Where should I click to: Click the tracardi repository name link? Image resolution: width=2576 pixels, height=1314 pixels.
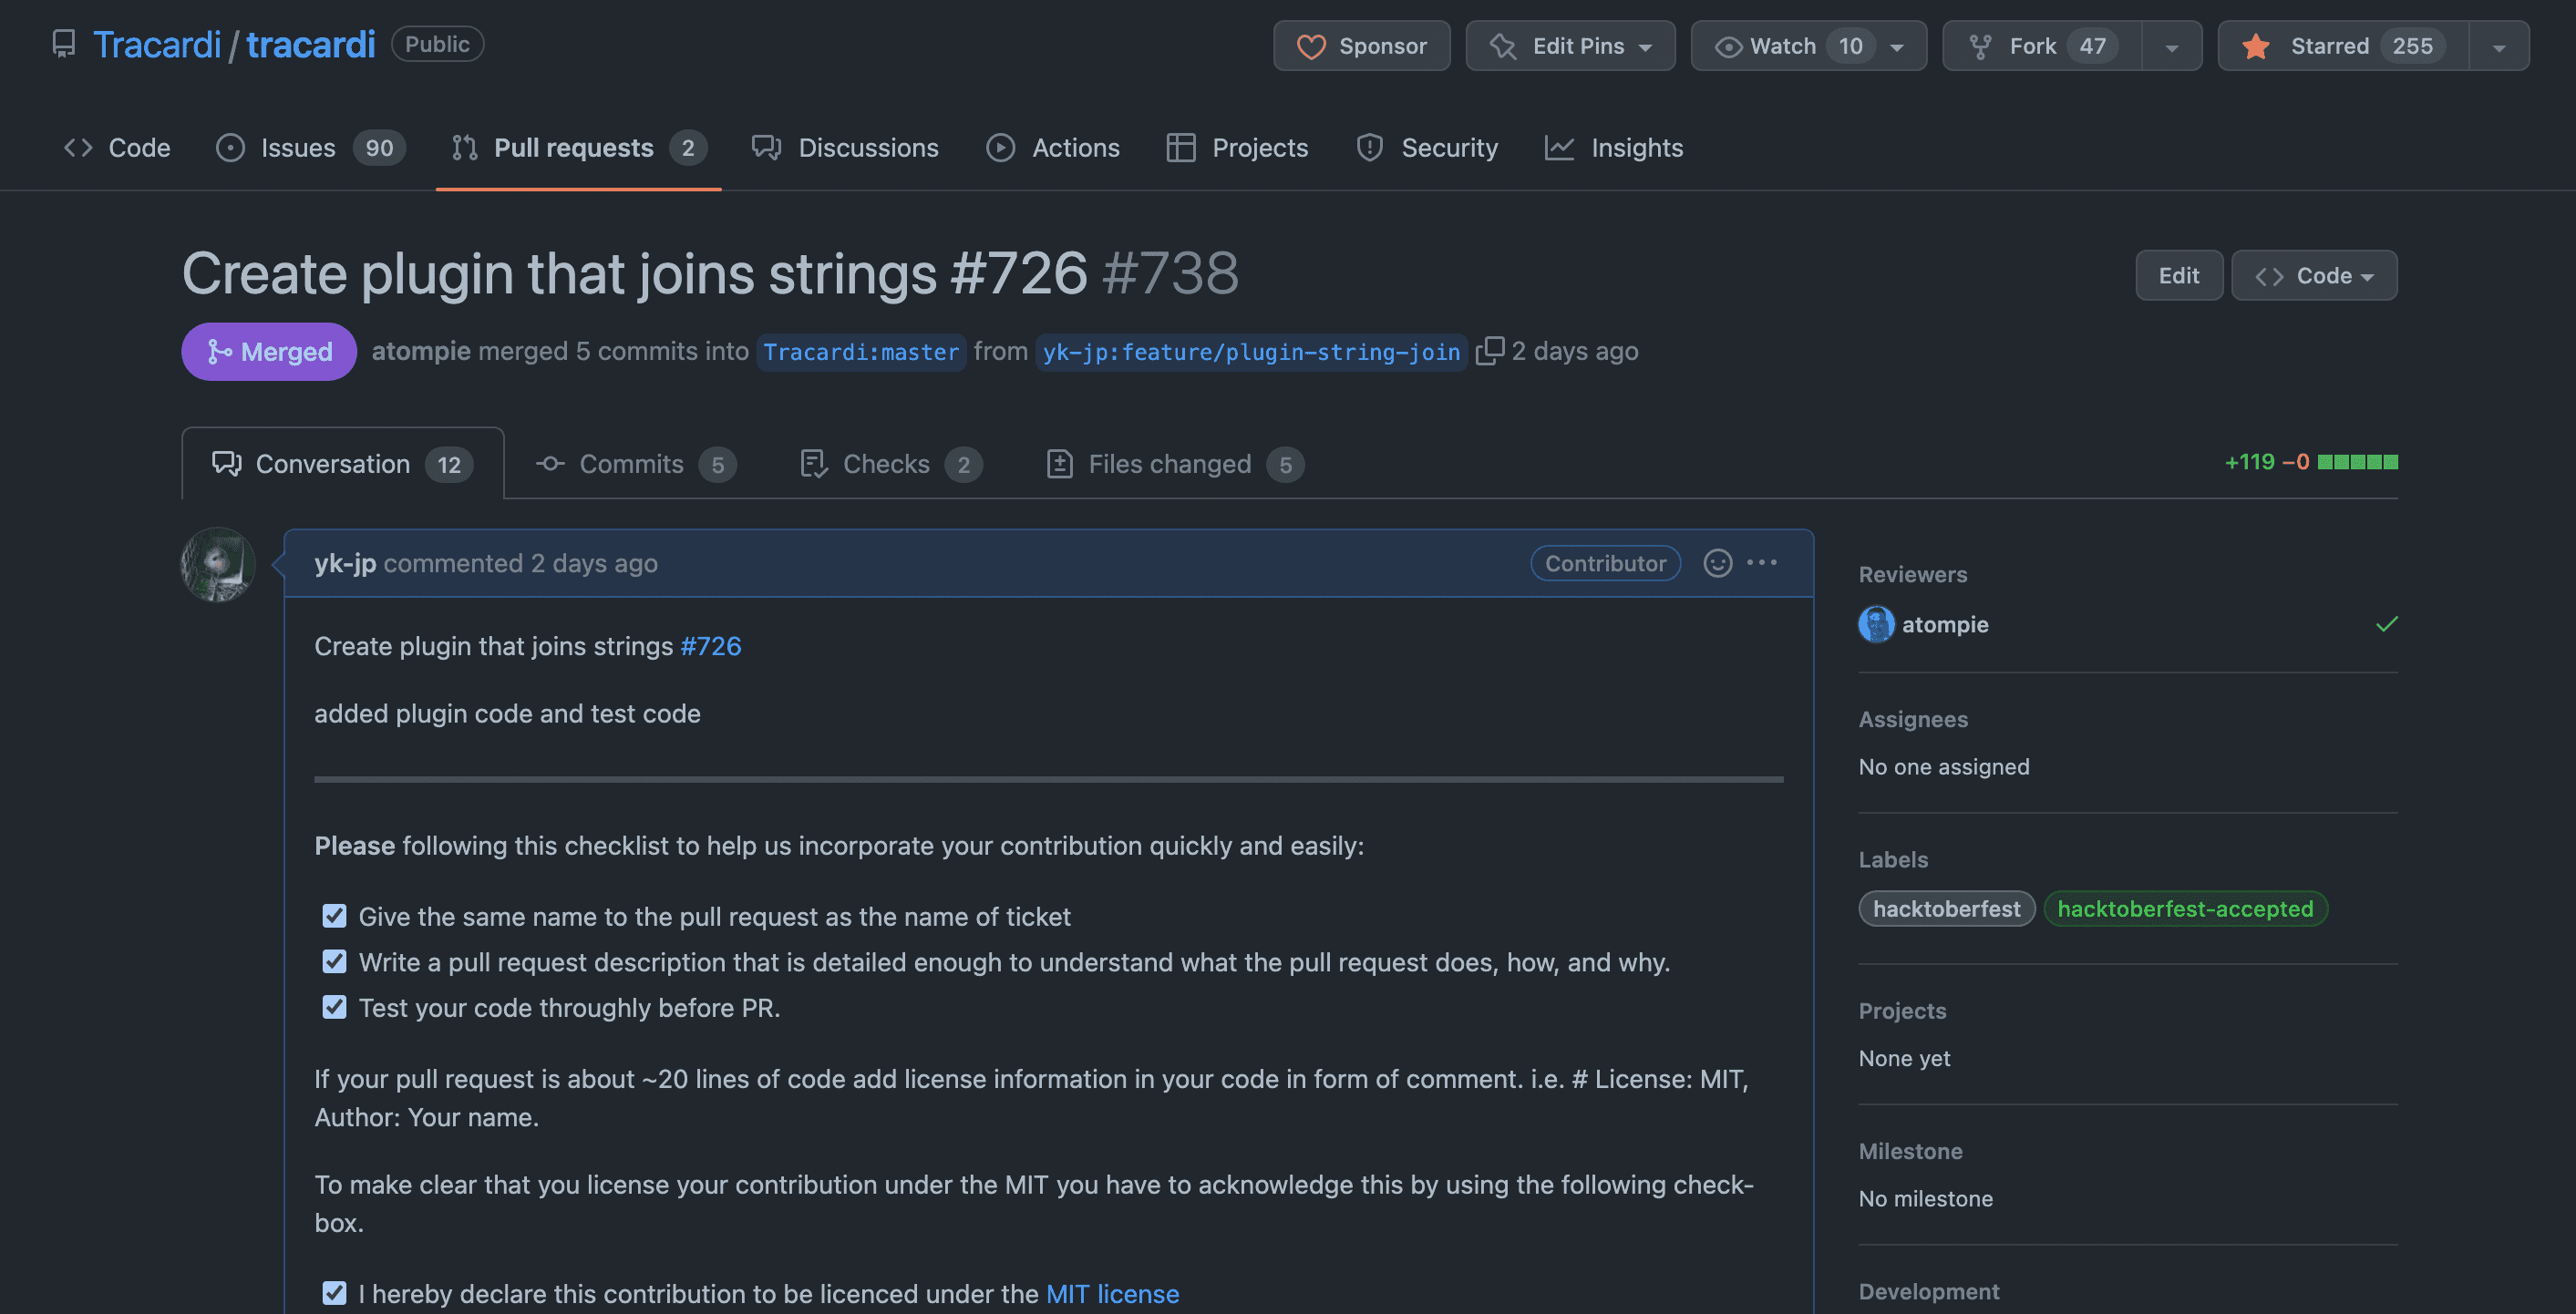pos(311,45)
